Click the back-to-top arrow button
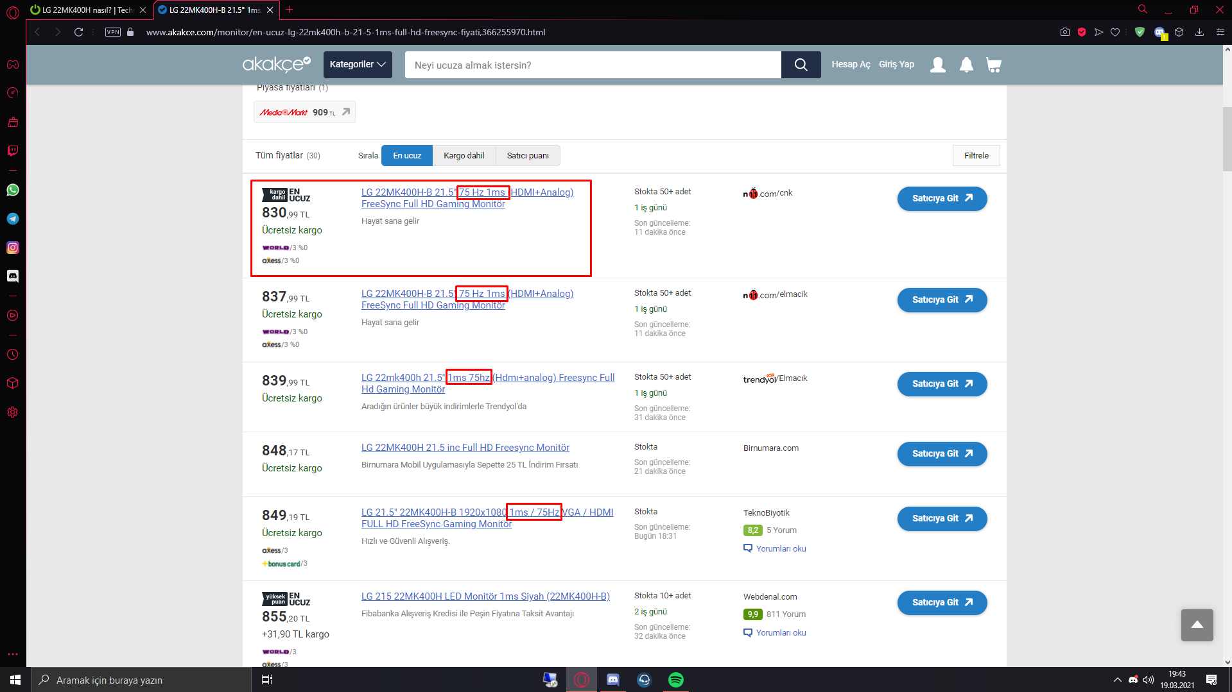Viewport: 1232px width, 692px height. (1197, 625)
